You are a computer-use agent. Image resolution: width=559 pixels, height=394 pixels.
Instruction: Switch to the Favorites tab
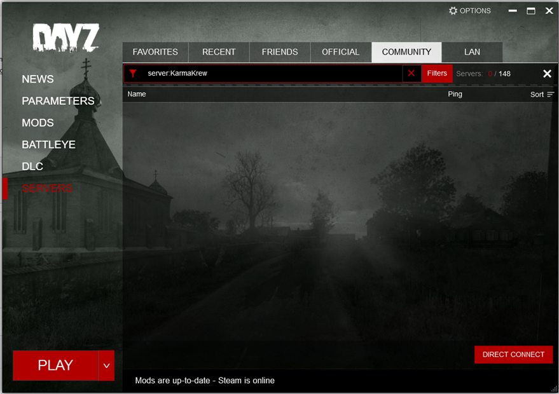155,52
